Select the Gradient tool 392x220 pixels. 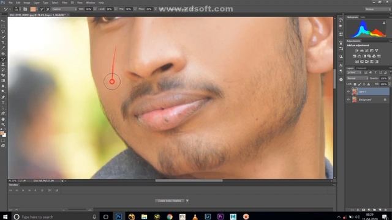[3, 81]
